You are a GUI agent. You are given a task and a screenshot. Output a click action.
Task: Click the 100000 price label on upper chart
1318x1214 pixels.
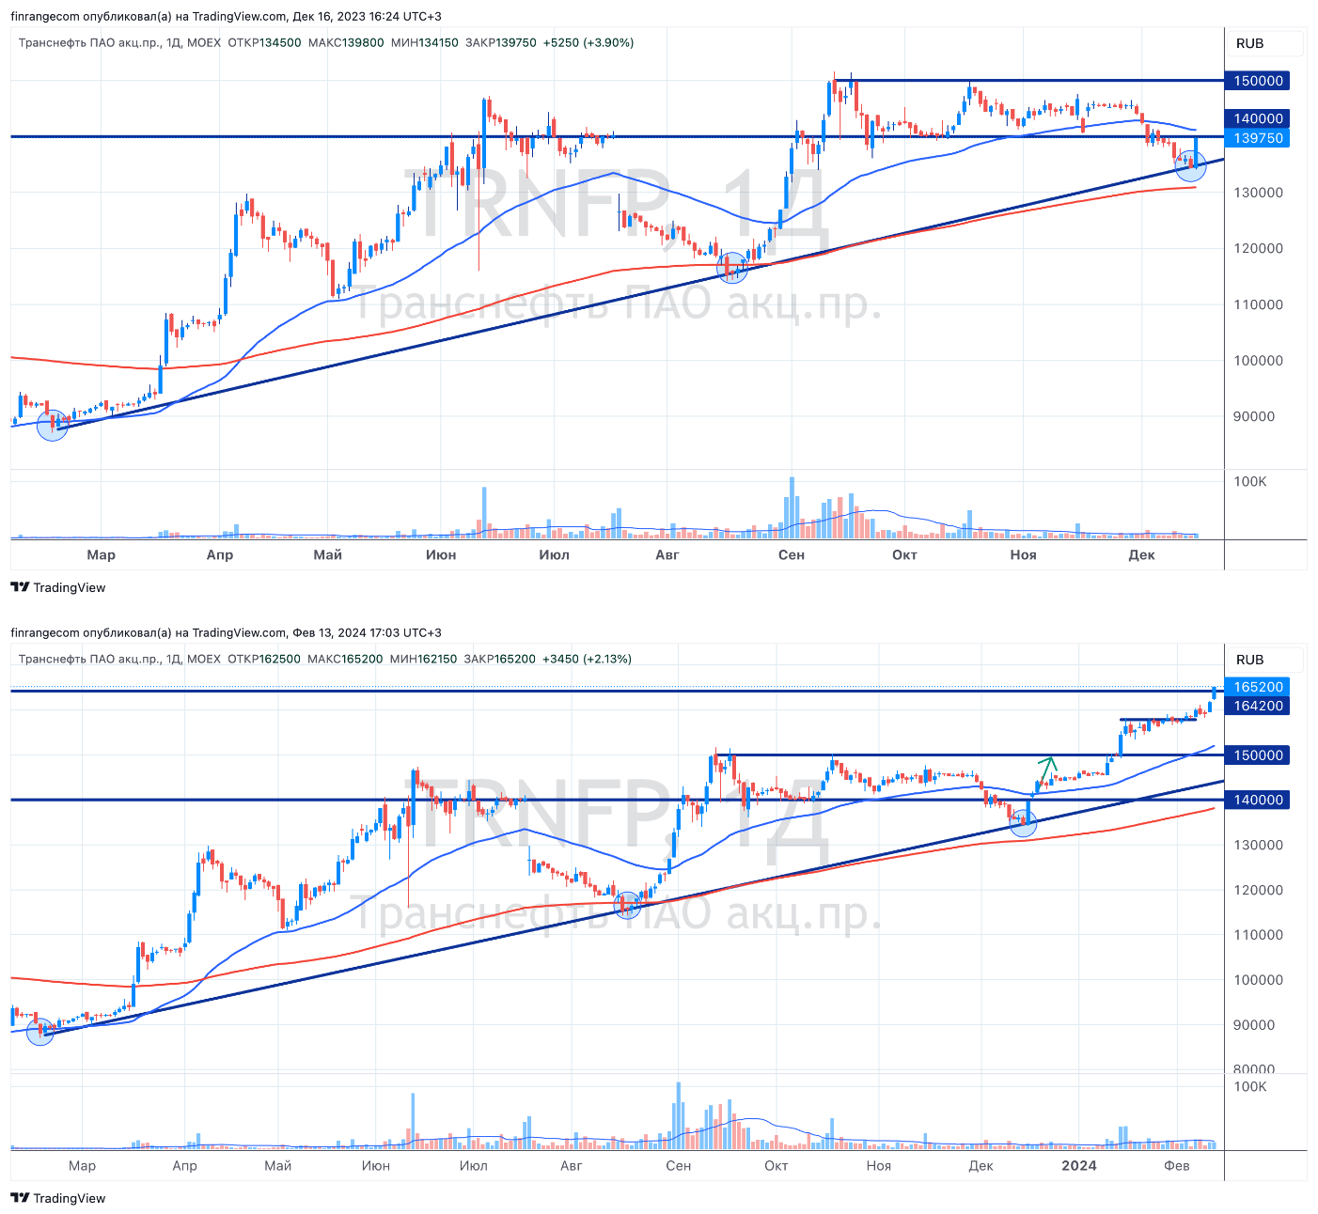click(x=1258, y=360)
